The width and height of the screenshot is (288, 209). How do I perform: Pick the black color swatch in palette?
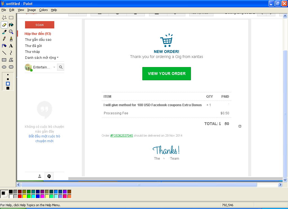[x=11, y=192]
